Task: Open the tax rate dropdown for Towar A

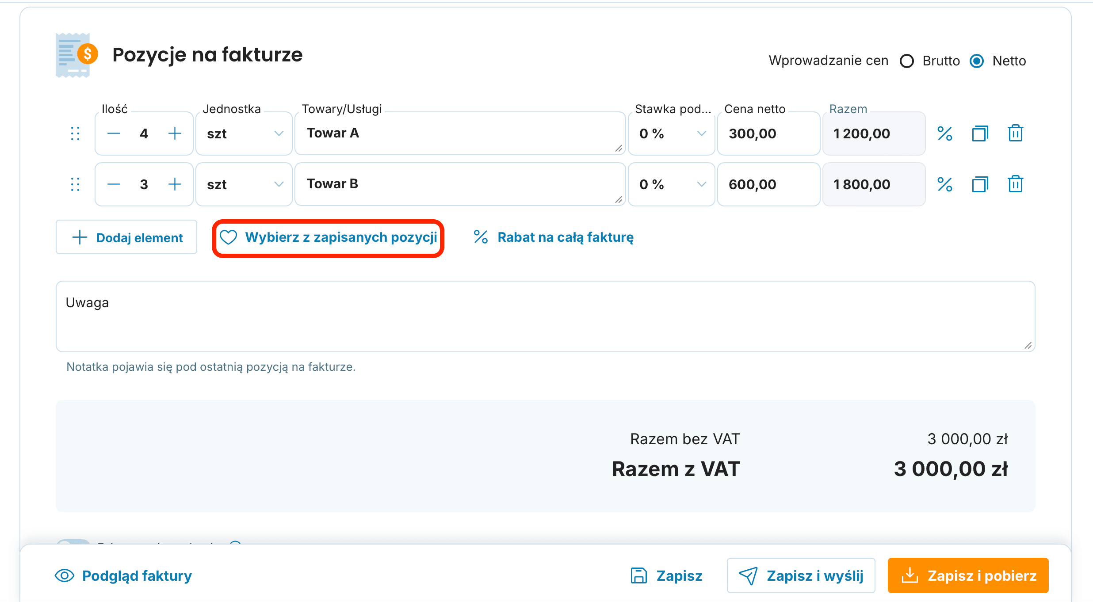Action: 672,133
